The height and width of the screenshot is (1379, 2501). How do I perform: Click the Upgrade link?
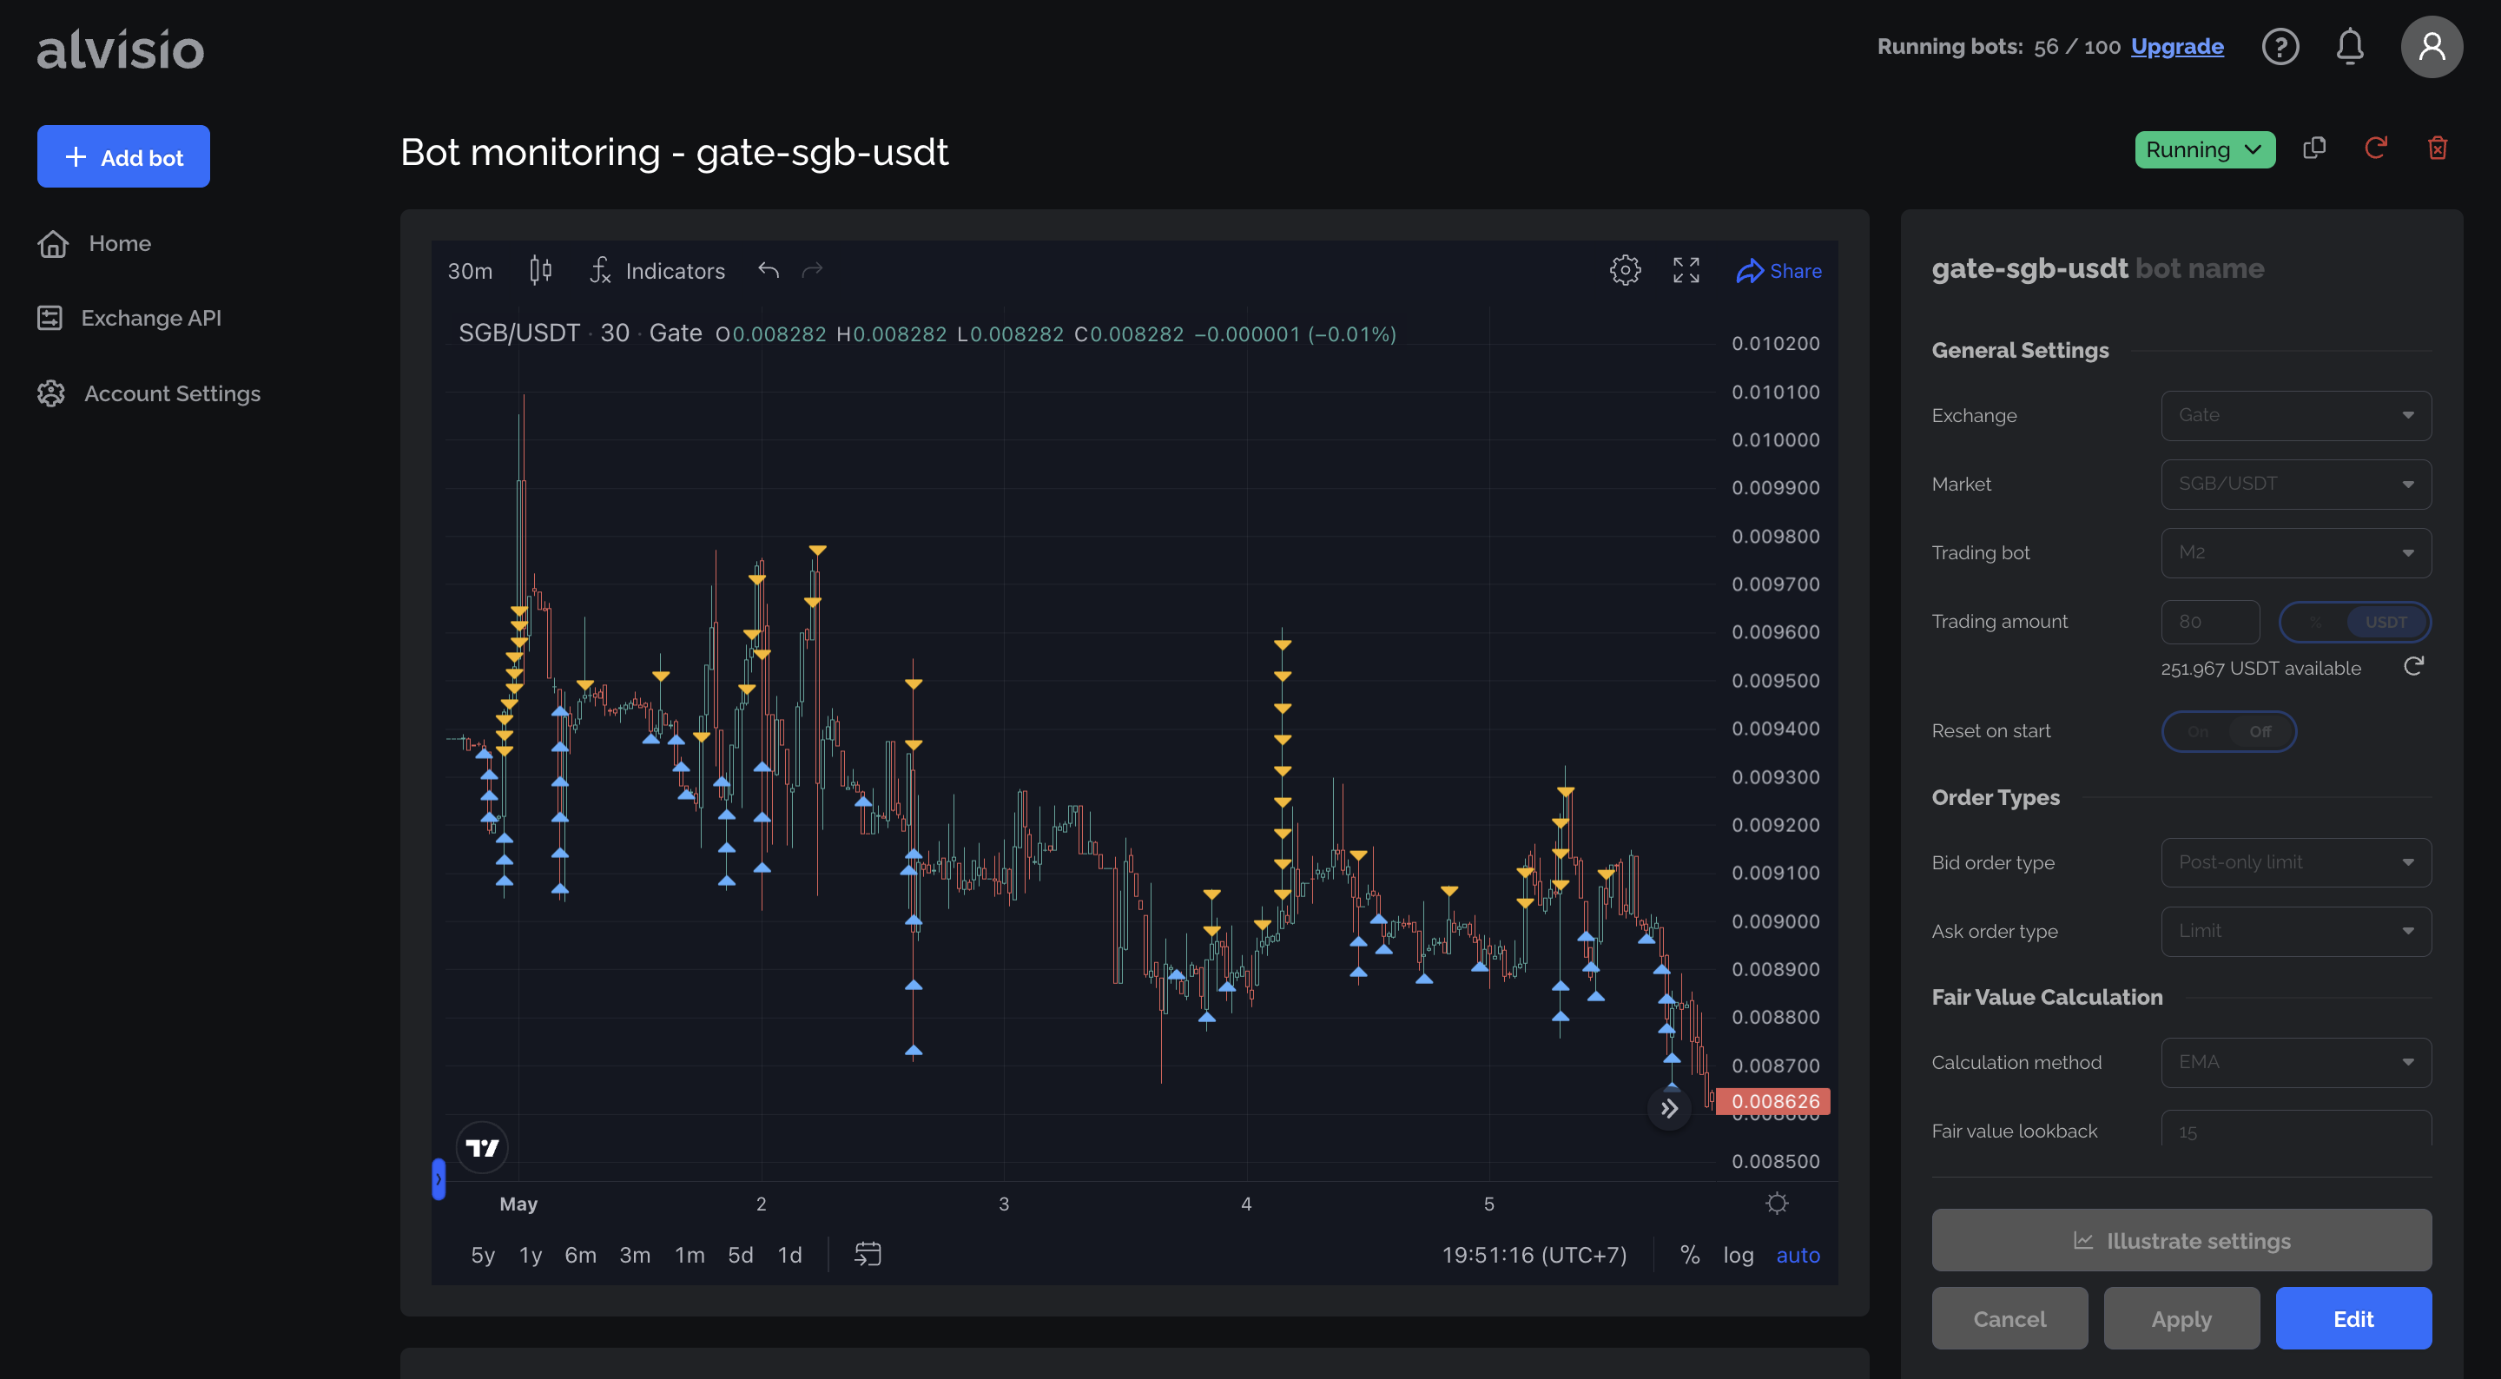(x=2177, y=47)
